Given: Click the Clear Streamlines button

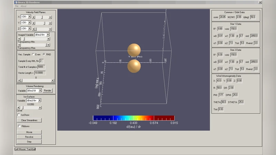Looking at the screenshot, I should (x=29, y=120).
